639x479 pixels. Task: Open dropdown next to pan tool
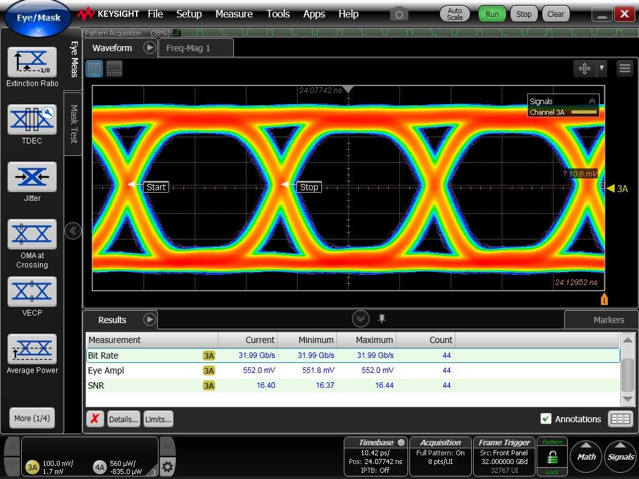602,69
